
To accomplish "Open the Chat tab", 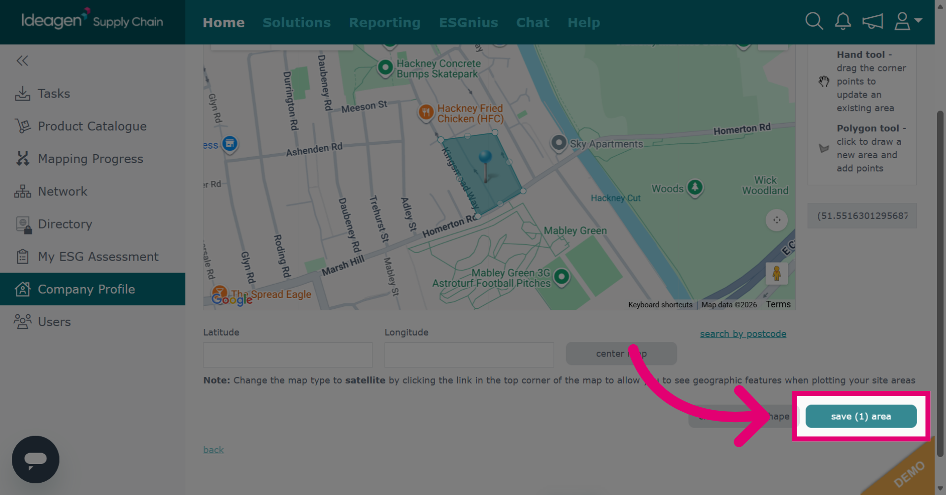I will [x=533, y=23].
